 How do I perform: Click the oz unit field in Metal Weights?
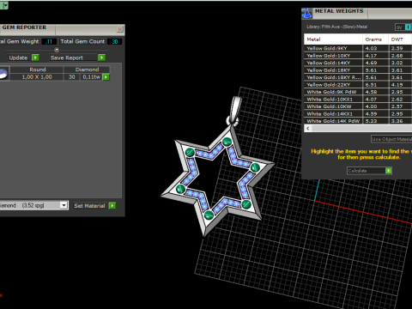click(x=400, y=27)
